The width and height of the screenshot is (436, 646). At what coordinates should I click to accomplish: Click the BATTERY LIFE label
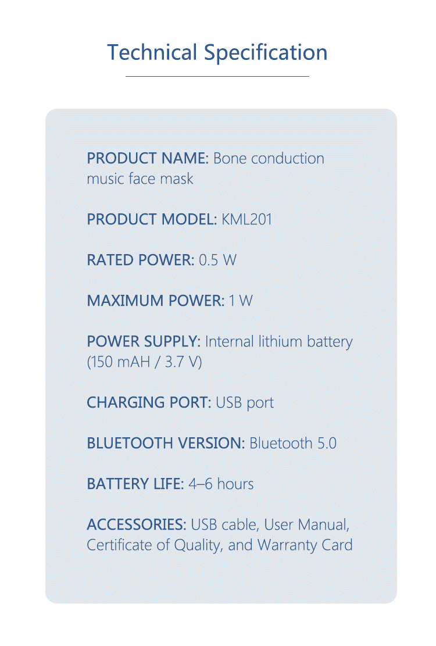[x=135, y=484]
